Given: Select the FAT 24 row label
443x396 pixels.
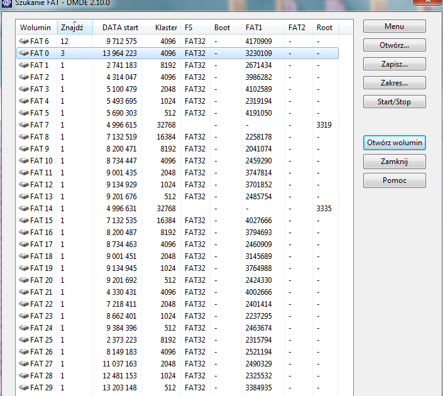Looking at the screenshot, I should click(41, 328).
